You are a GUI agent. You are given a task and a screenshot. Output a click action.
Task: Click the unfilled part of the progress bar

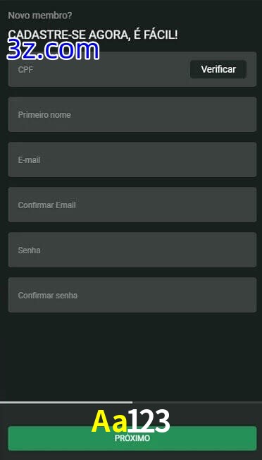pyautogui.click(x=197, y=402)
